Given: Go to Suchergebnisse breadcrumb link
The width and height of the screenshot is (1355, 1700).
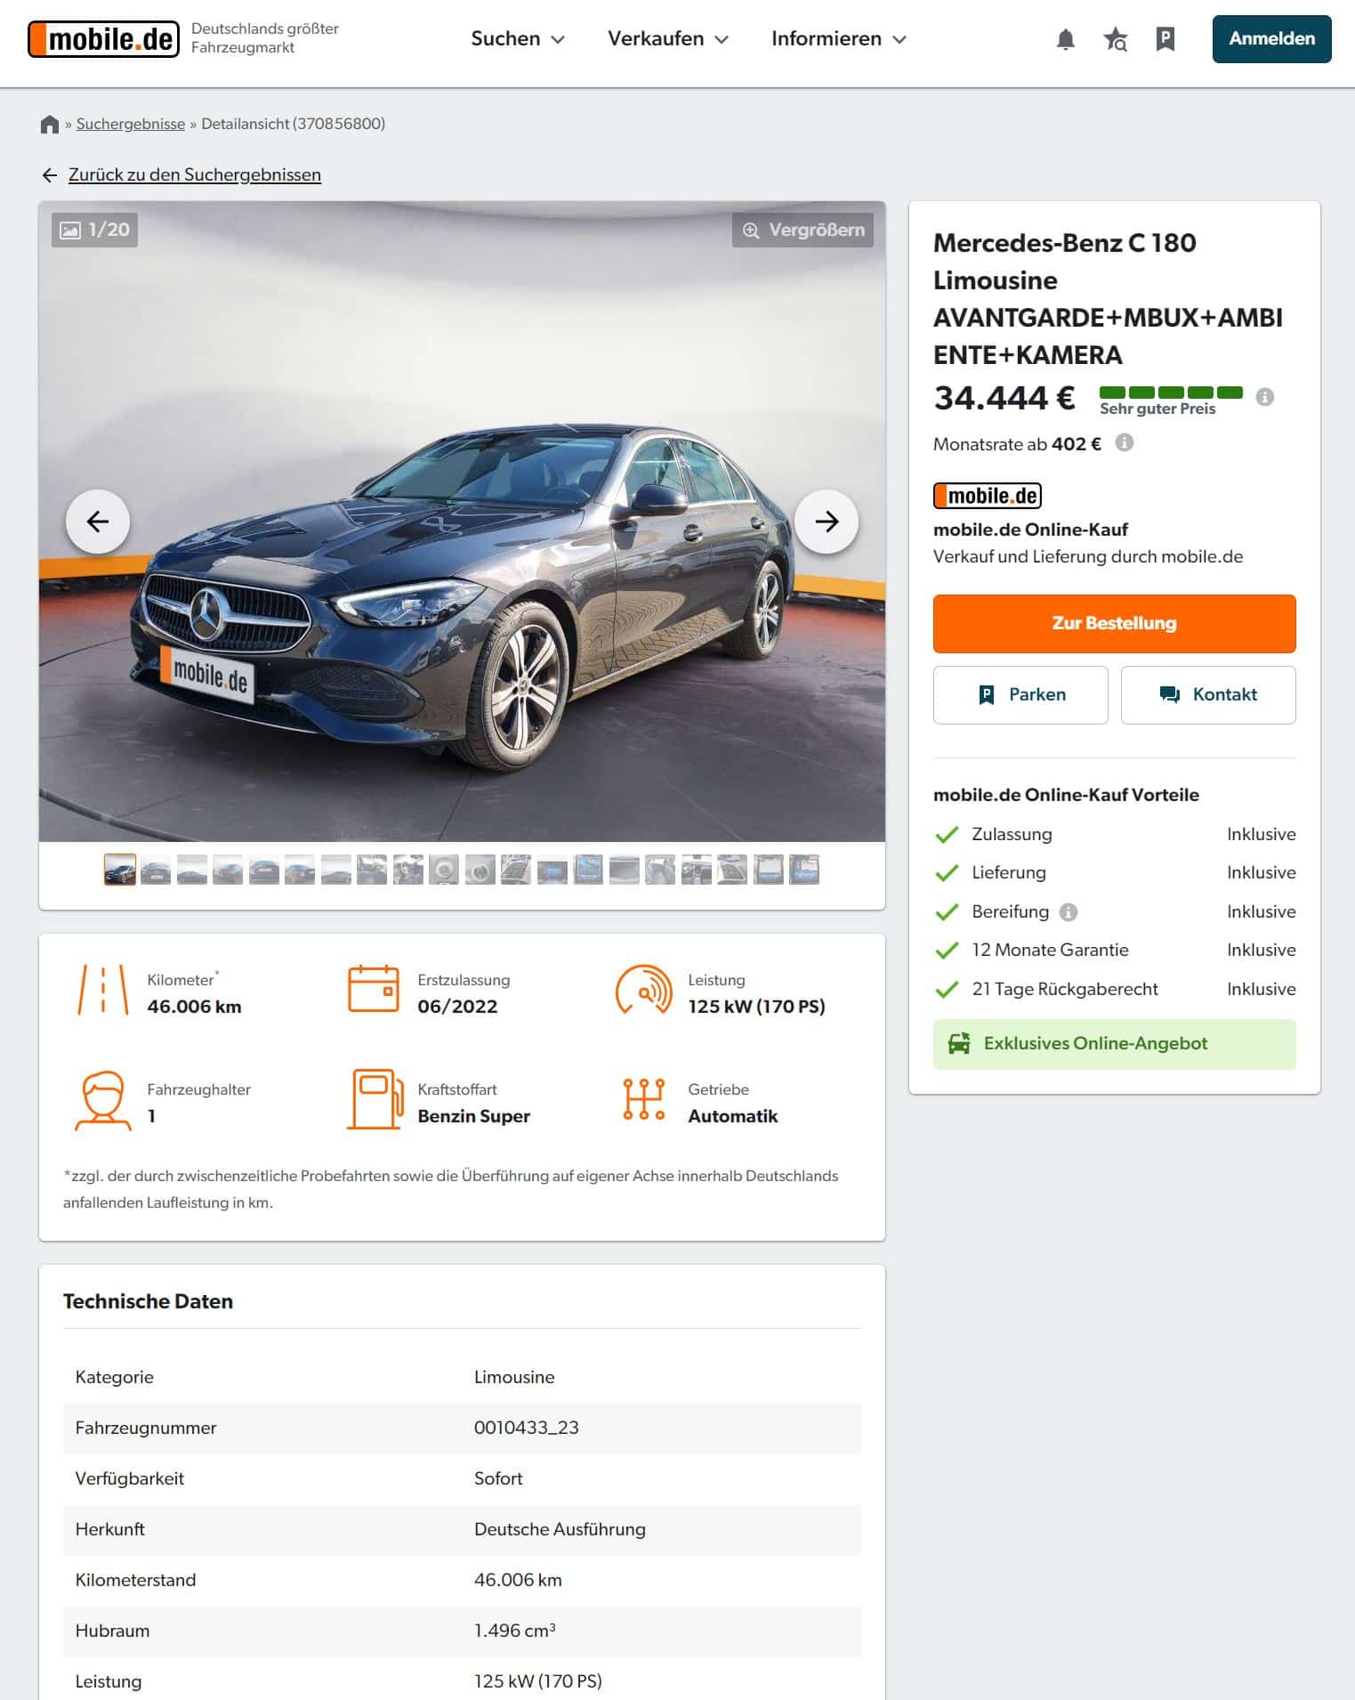Looking at the screenshot, I should coord(131,124).
